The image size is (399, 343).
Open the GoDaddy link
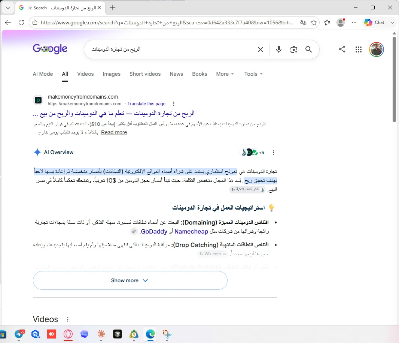(x=154, y=231)
